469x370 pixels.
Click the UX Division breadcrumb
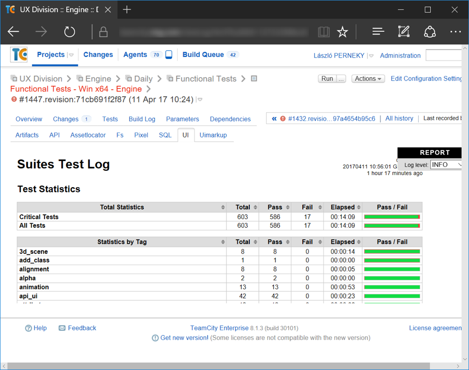[41, 78]
